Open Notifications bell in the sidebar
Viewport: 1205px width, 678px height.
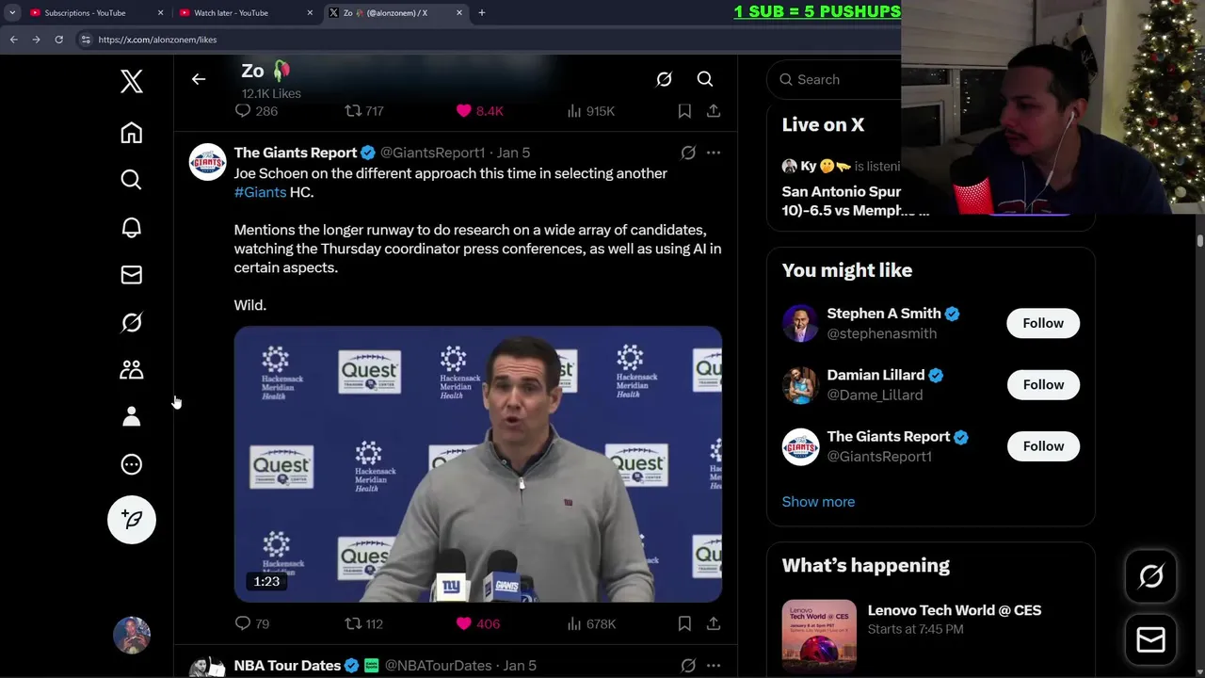pos(132,228)
